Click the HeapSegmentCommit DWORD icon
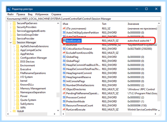The width and height of the screenshot is (167, 122). pyautogui.click(x=64, y=73)
